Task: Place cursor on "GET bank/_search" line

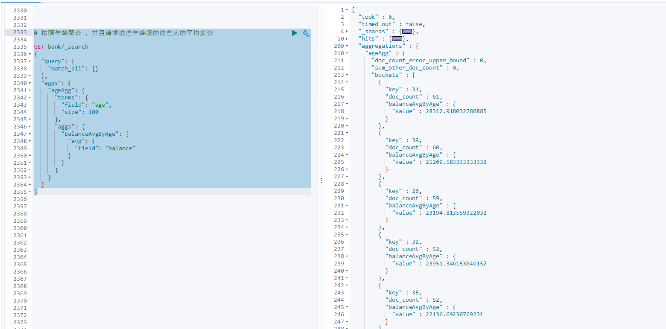Action: pyautogui.click(x=61, y=47)
